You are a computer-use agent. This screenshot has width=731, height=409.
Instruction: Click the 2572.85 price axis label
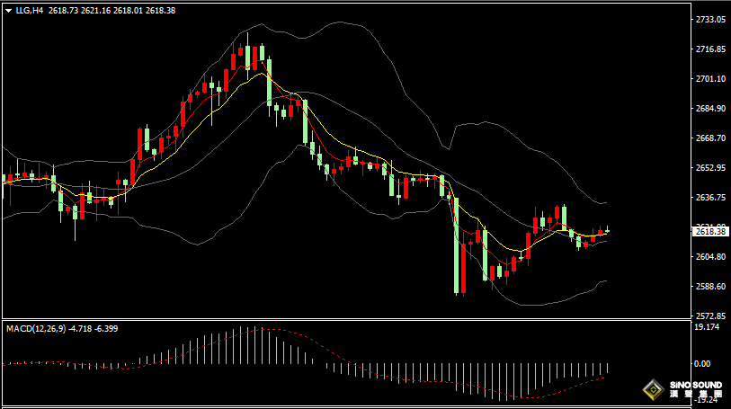[x=710, y=316]
